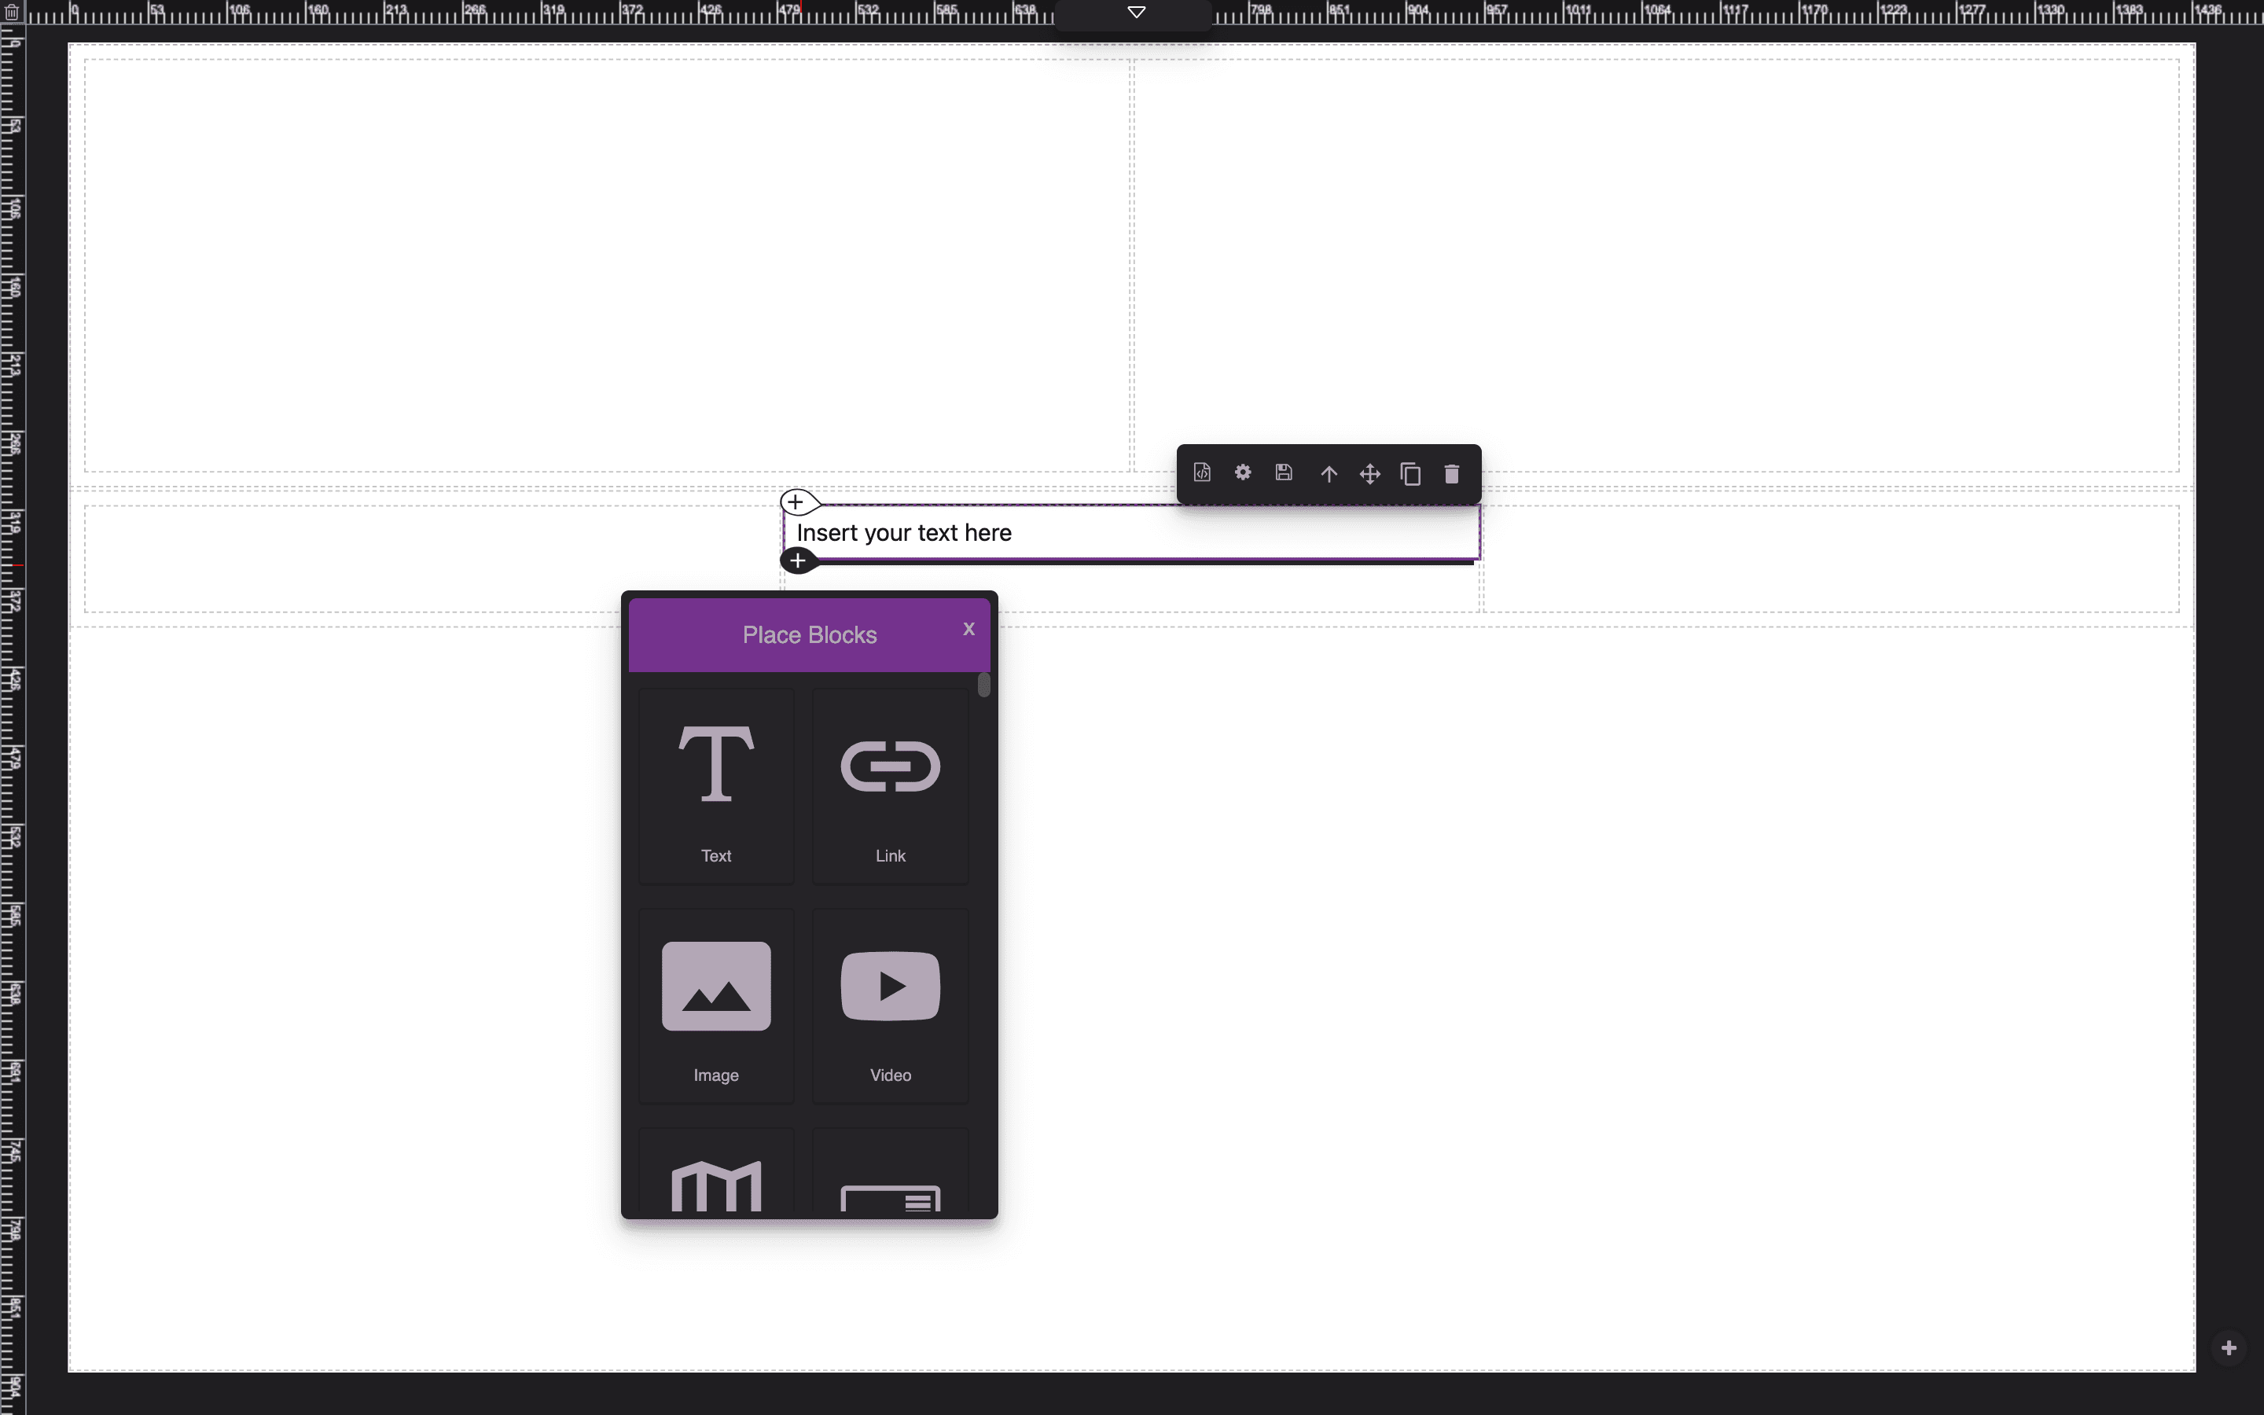The width and height of the screenshot is (2264, 1415).
Task: Close the Place Blocks panel
Action: 970,629
